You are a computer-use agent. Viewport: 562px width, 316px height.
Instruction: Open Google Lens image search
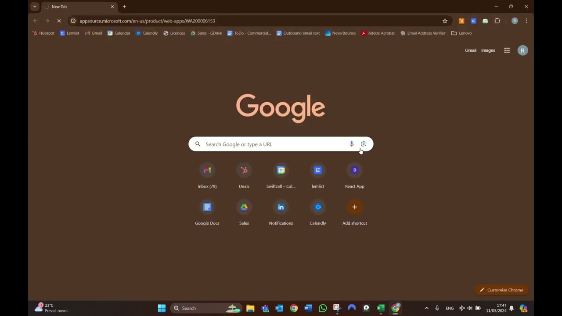(x=364, y=144)
